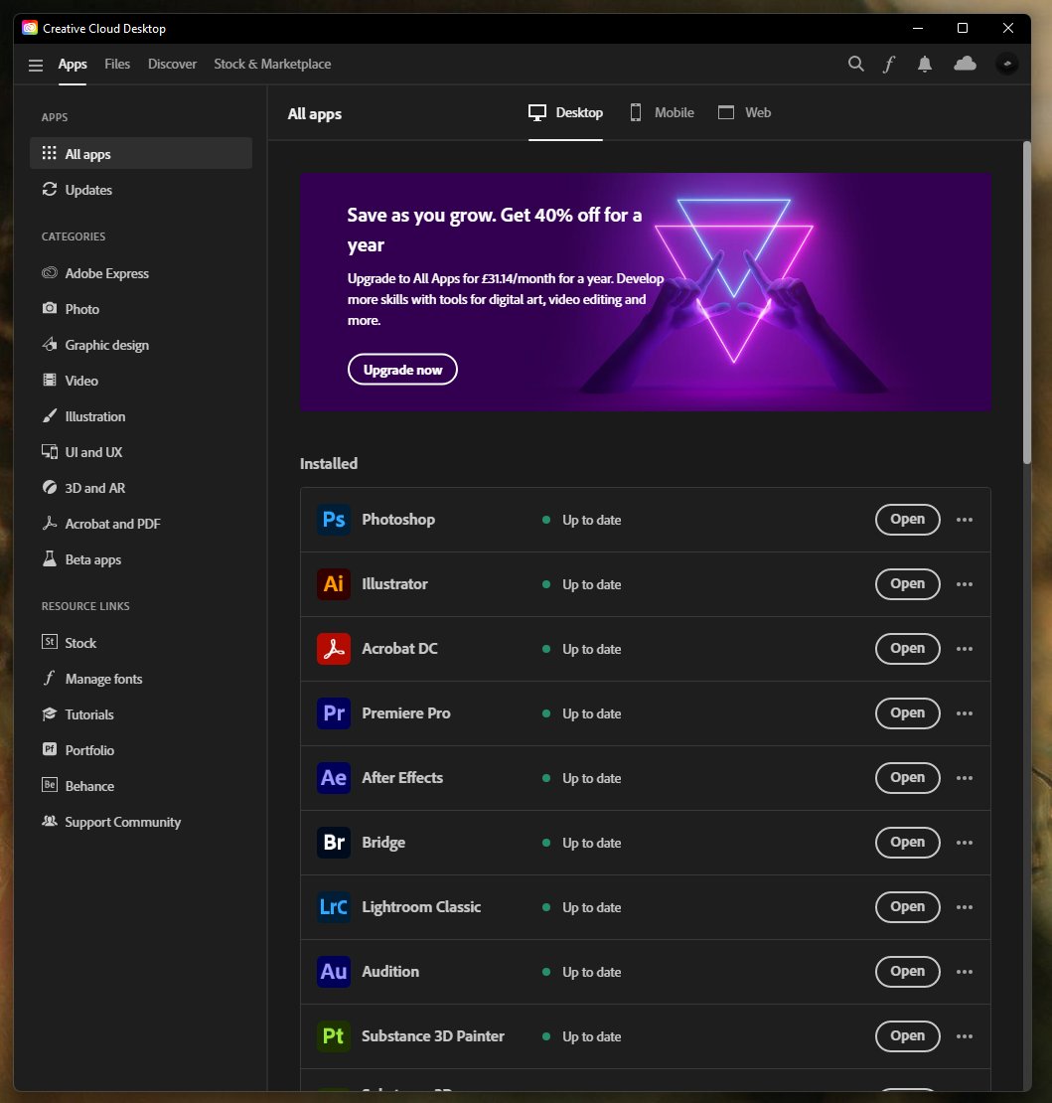Open the Photo category

[x=141, y=309]
